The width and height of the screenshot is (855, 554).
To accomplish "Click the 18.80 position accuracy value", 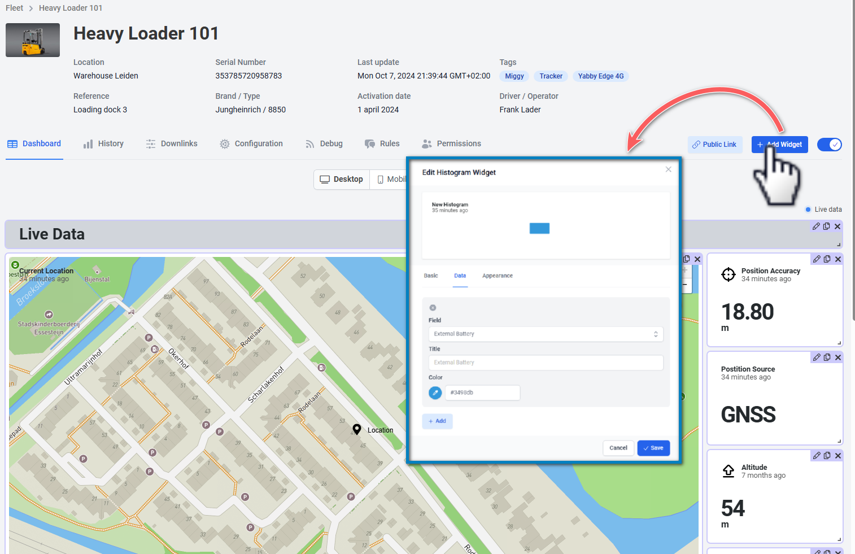I will coord(748,312).
